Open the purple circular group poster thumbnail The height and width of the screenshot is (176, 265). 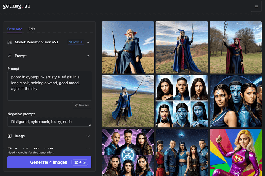pyautogui.click(x=128, y=152)
